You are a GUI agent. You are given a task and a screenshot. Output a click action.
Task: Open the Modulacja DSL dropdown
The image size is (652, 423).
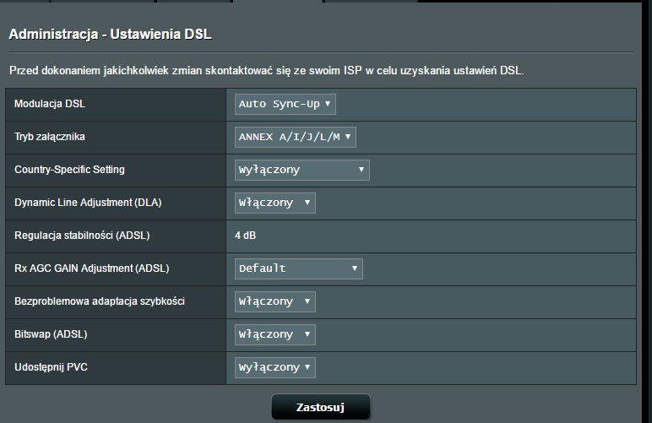(x=285, y=104)
